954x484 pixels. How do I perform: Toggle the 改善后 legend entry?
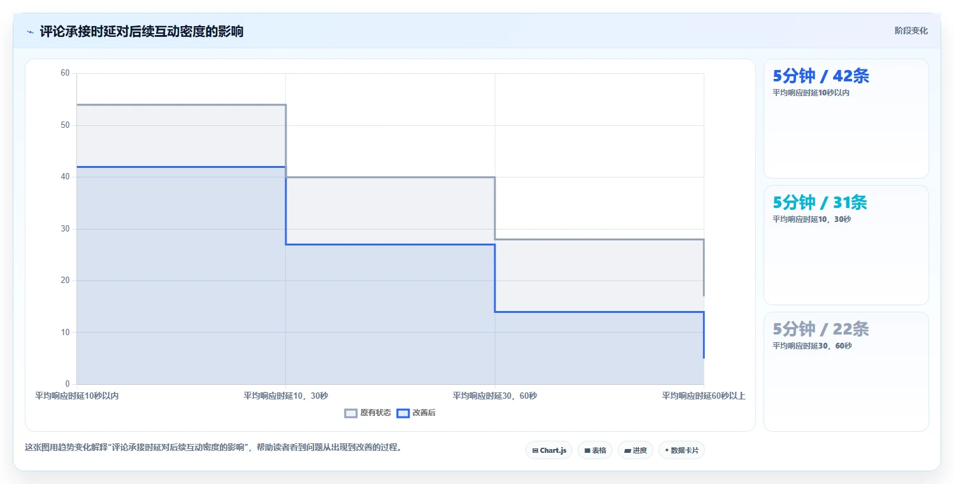[x=416, y=413]
